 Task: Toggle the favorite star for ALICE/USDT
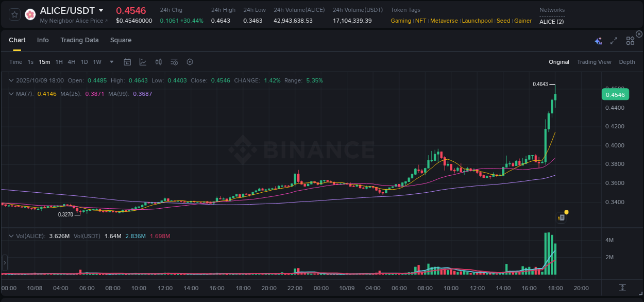[x=14, y=14]
